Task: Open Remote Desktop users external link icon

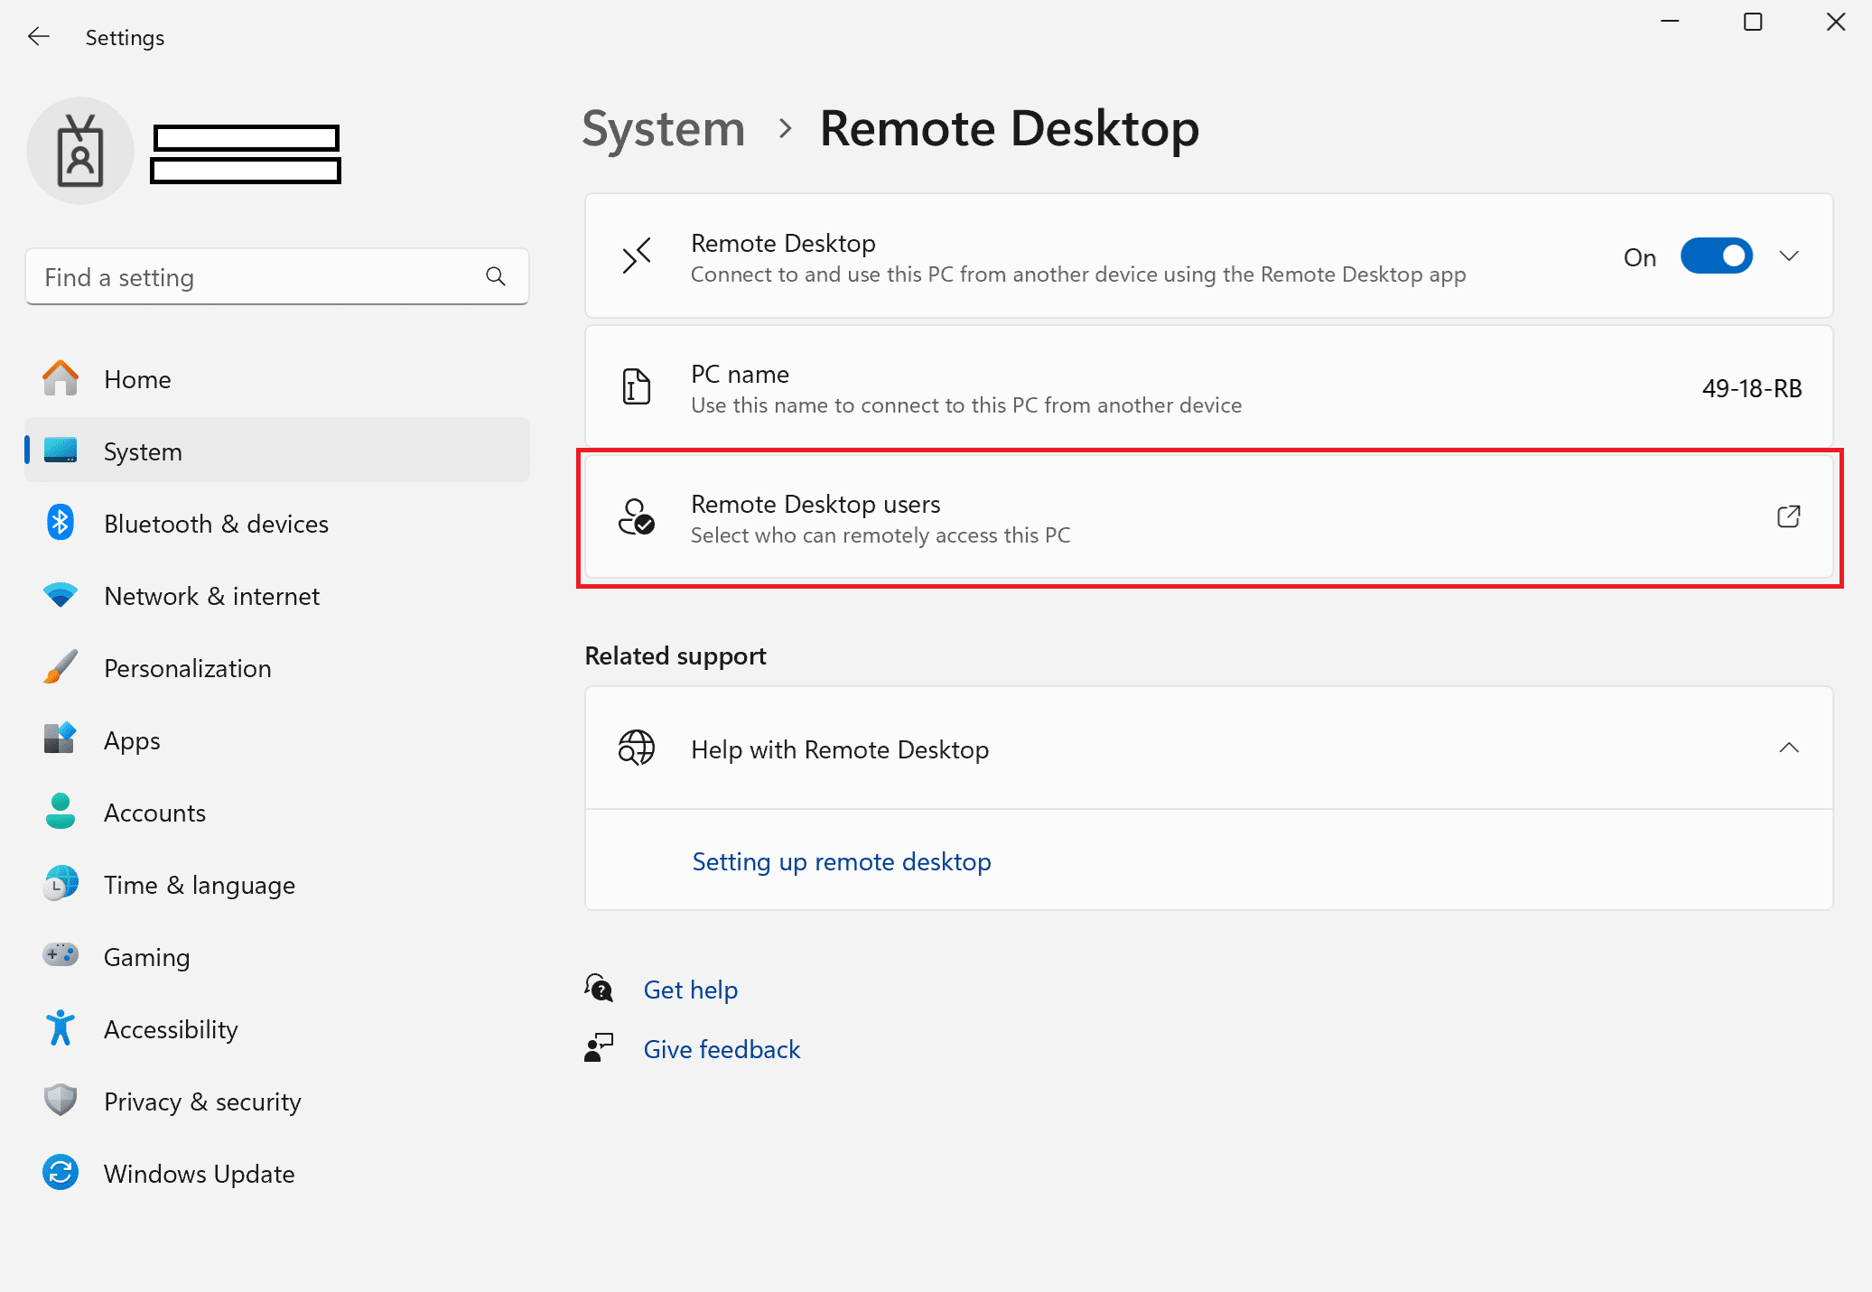Action: click(1789, 516)
